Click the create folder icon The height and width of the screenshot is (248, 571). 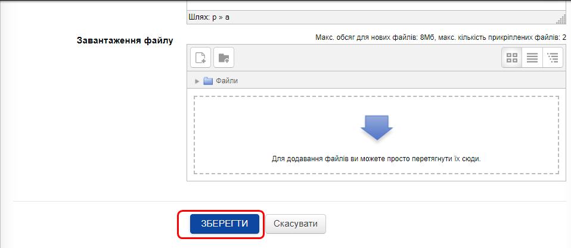tap(224, 58)
